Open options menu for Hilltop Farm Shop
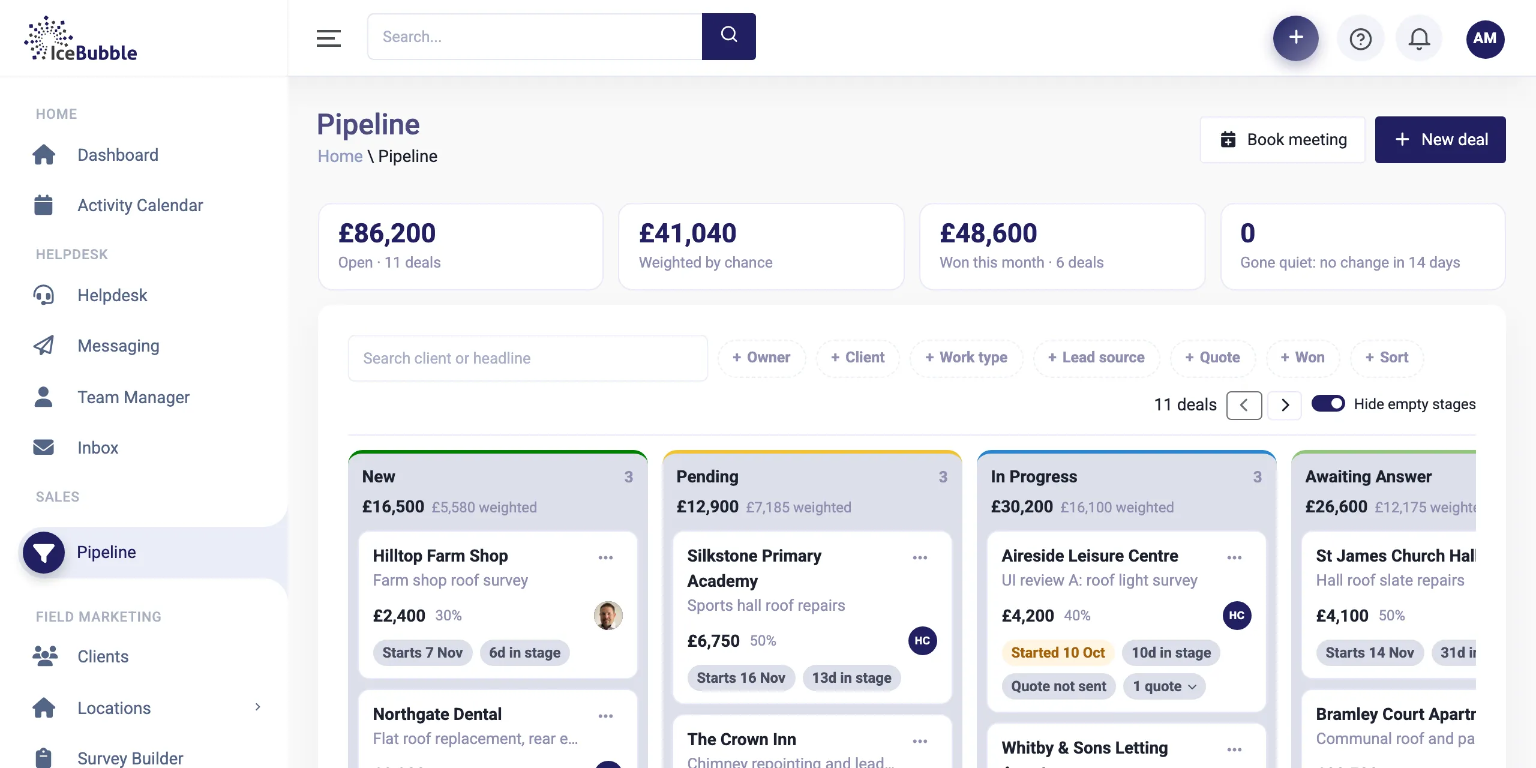 coord(605,557)
